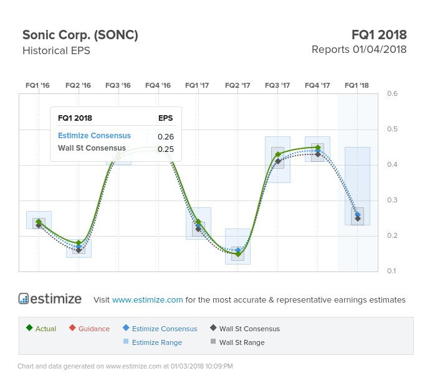Select the FQ3 '17 axis label
Screen dimensions: 427x386
pyautogui.click(x=277, y=85)
